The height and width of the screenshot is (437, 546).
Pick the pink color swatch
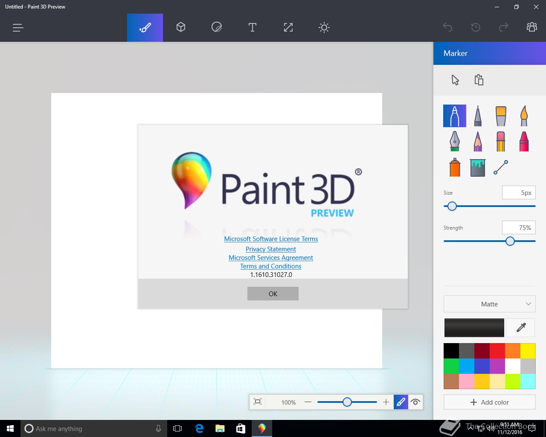tap(467, 382)
